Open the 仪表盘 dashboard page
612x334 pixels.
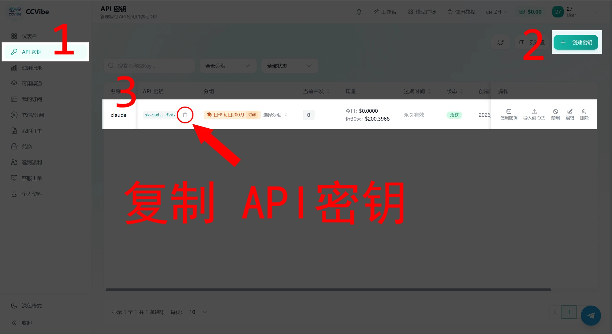45,36
